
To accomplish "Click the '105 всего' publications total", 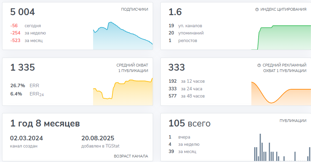I will (x=189, y=123).
